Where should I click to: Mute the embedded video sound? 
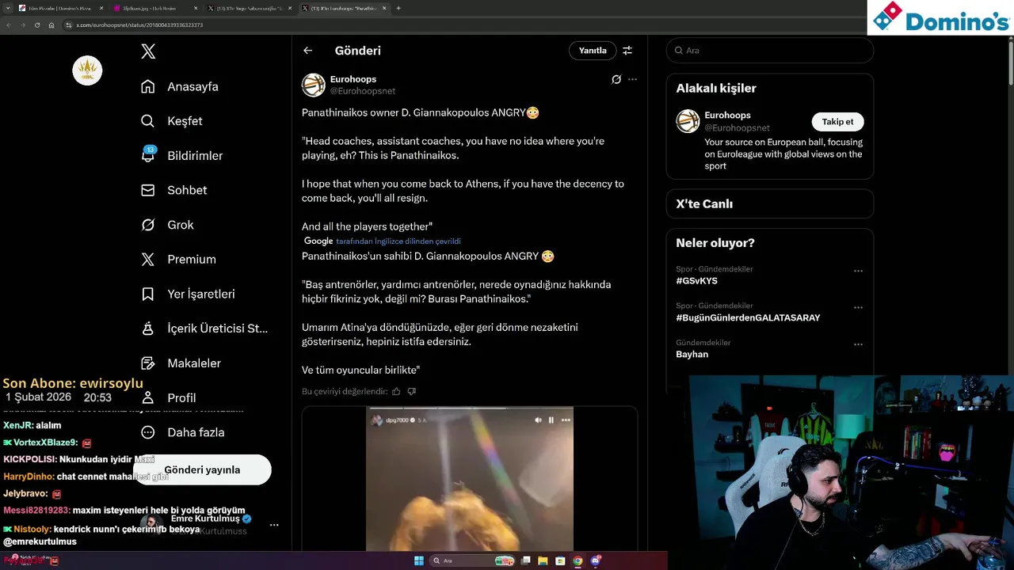pyautogui.click(x=538, y=420)
